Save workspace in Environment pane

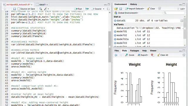pyautogui.click(x=121, y=9)
